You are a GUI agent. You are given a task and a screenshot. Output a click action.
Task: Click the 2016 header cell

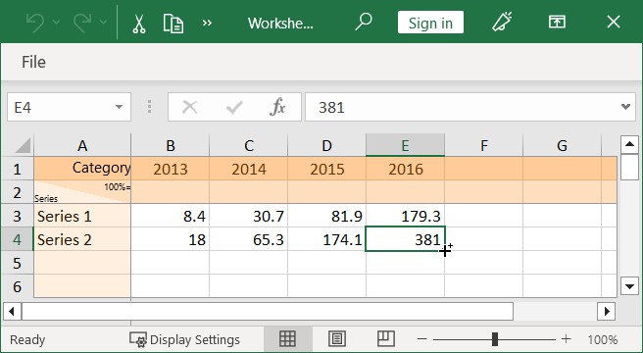point(405,169)
